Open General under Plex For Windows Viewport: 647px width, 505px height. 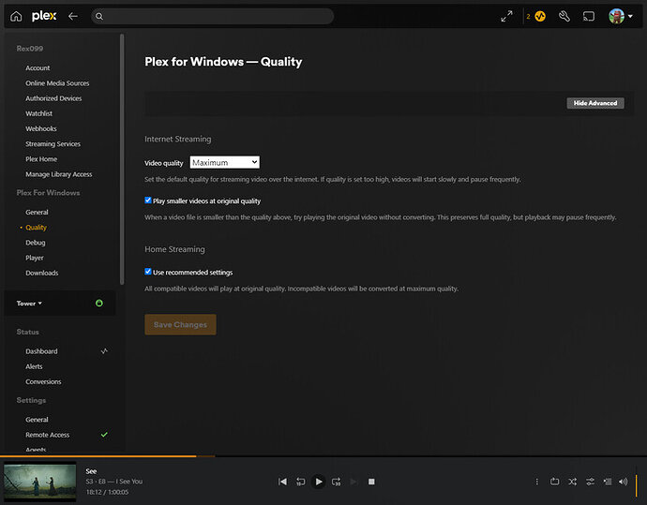[37, 213]
